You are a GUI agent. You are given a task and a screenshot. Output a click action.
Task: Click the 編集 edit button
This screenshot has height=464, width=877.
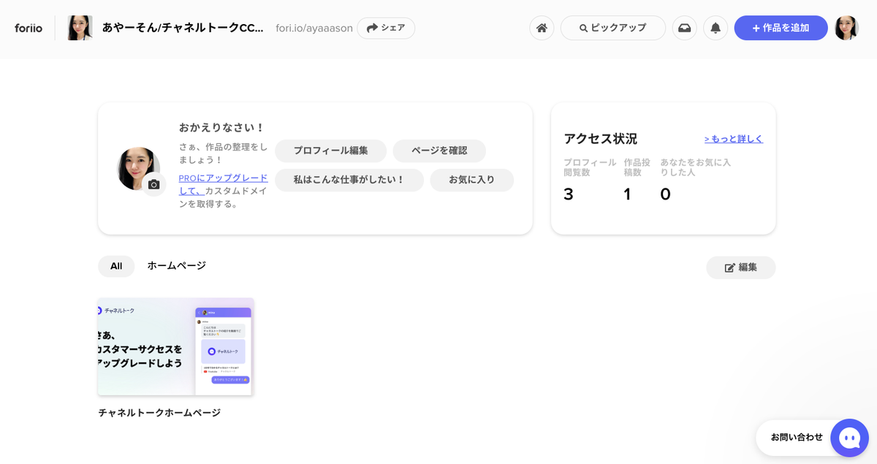(741, 267)
